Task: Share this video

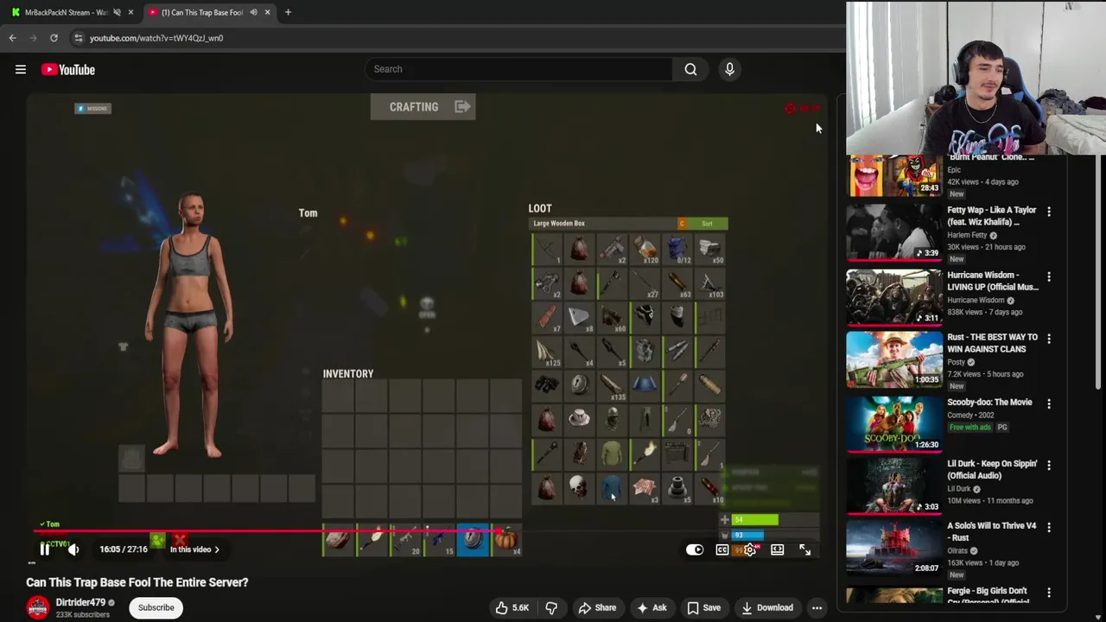Action: coord(597,607)
